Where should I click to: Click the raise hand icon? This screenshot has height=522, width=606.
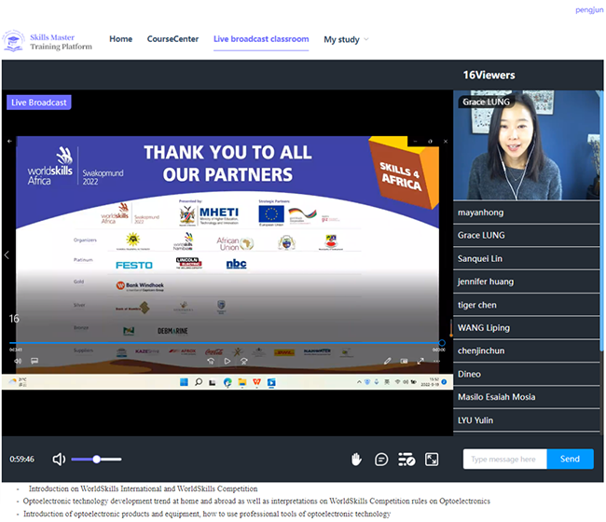click(x=356, y=459)
